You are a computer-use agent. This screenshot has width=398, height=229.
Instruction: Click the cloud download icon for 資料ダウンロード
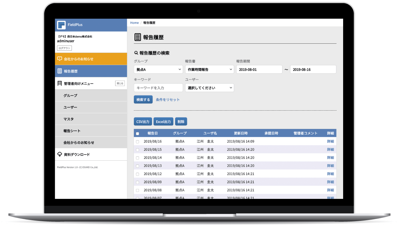coord(60,154)
